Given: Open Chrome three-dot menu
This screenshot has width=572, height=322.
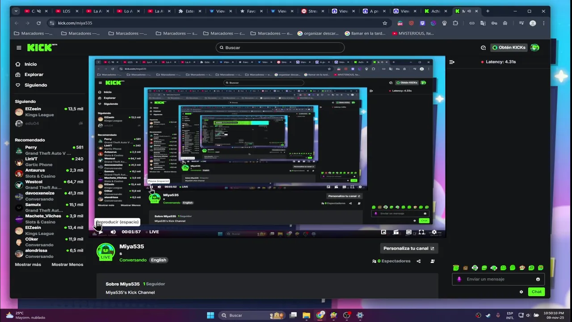Looking at the screenshot, I should coord(544,23).
